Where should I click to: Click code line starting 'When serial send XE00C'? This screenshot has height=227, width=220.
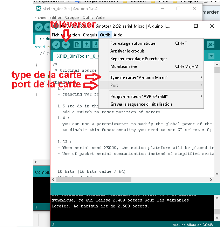click(136, 148)
